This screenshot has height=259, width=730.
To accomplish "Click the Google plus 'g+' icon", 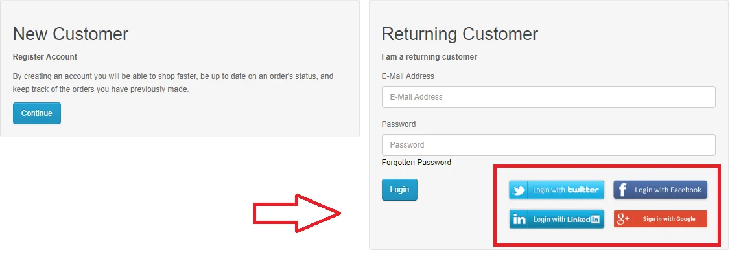I will [623, 219].
